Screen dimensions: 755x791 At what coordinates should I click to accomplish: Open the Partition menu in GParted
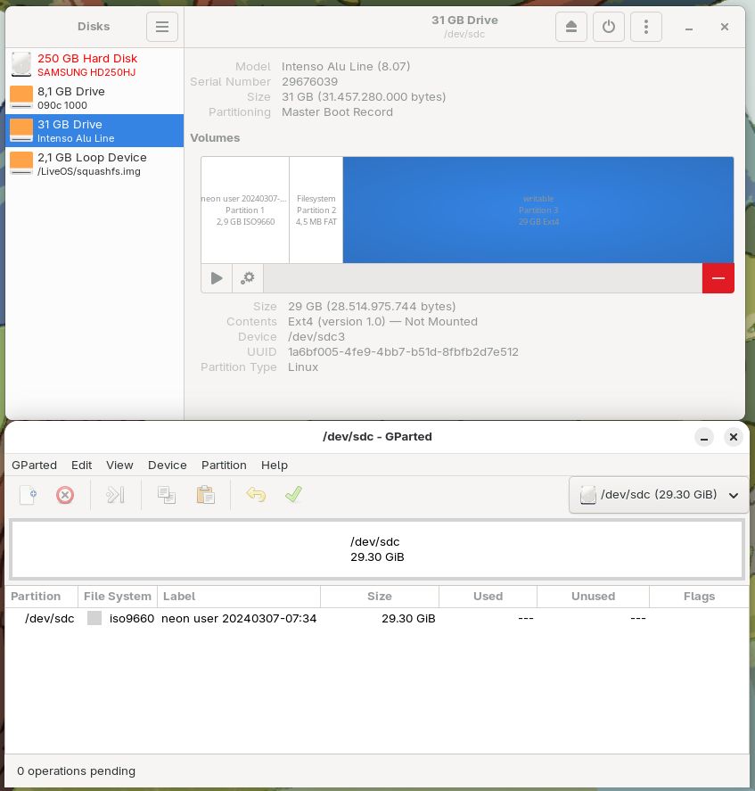pyautogui.click(x=224, y=465)
